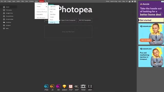
Task: Open Photopea's Facebook page icon
Action: pos(135,1)
